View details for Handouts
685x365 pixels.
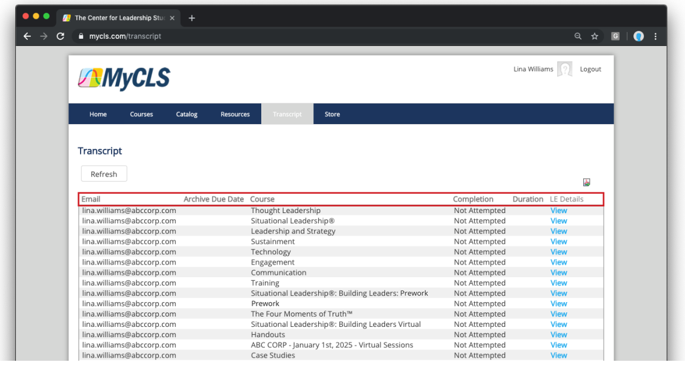[559, 335]
